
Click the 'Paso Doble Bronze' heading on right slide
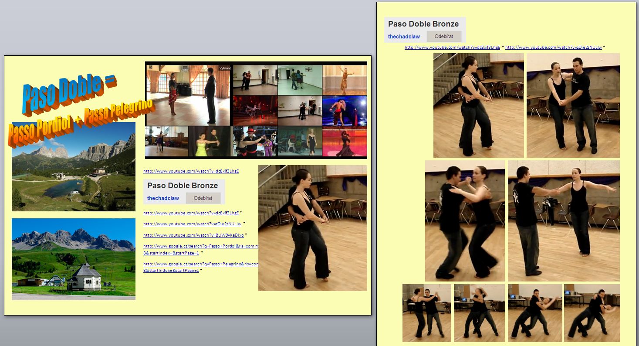pos(423,24)
